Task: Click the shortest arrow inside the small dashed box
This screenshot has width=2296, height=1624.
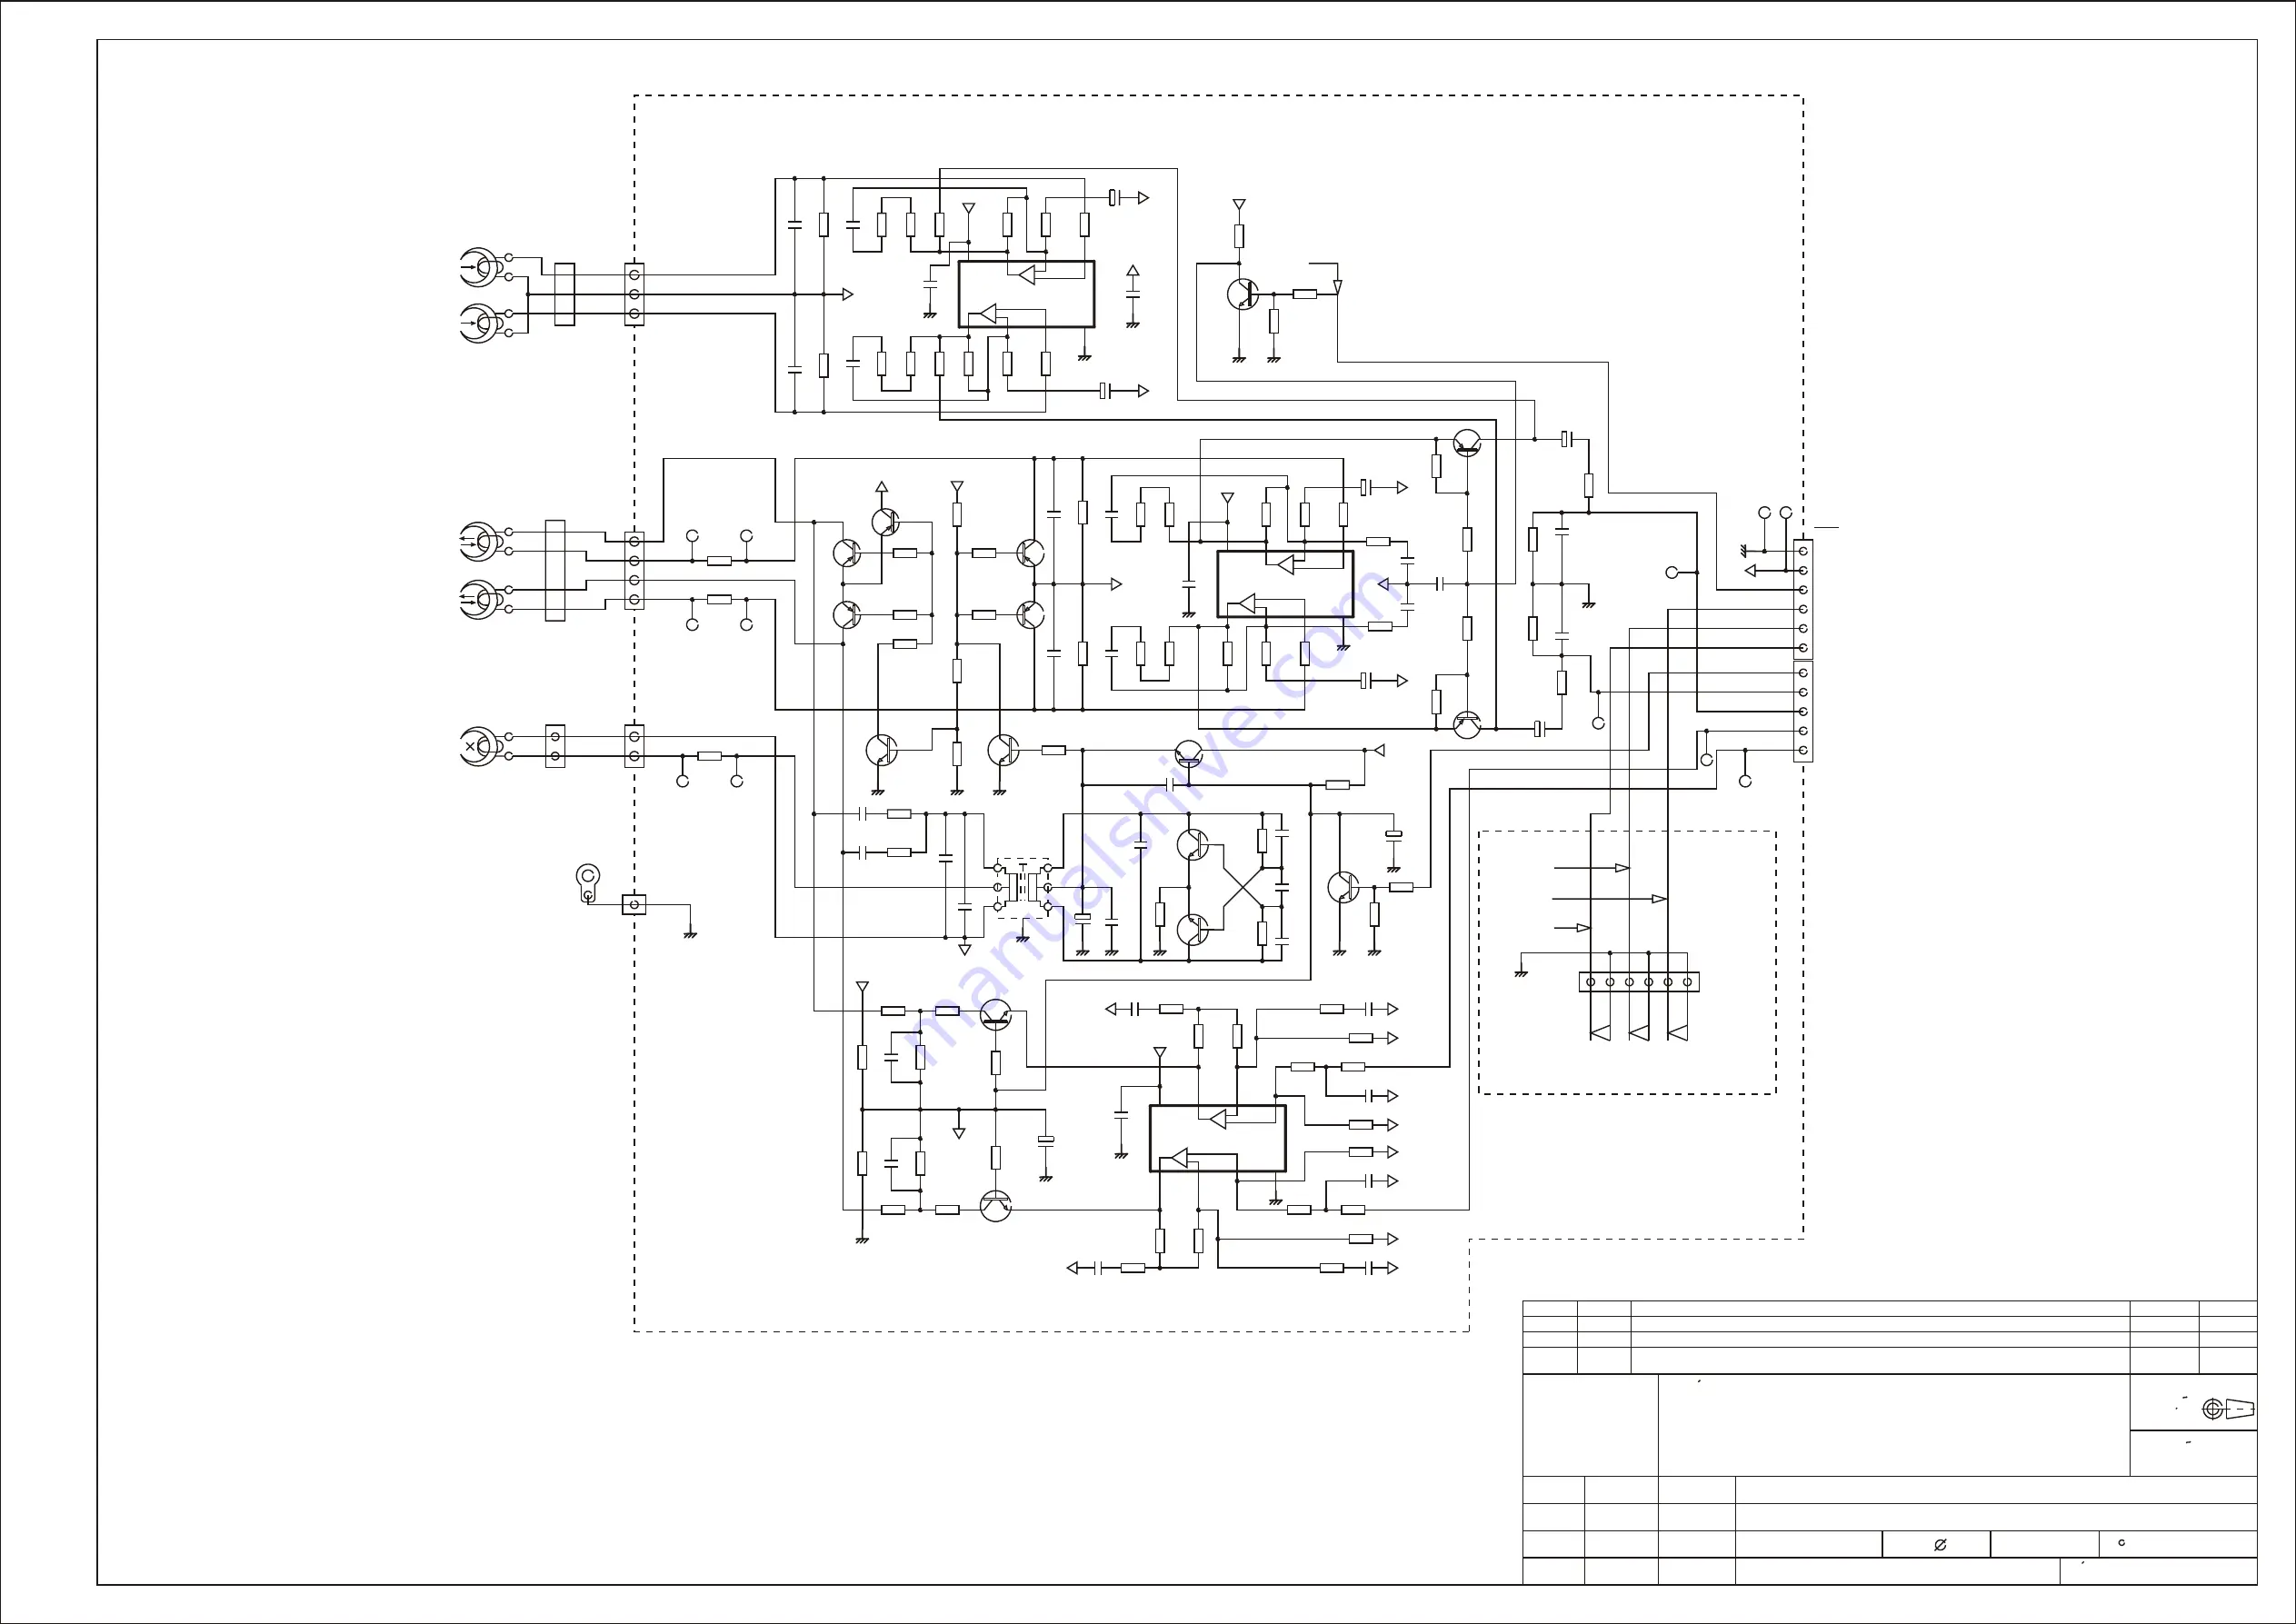Action: coord(1572,928)
